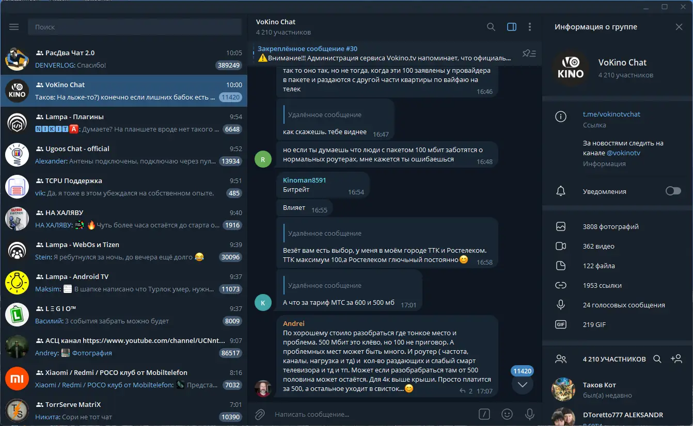
Task: Add a member with the plus-person icon
Action: tap(676, 359)
